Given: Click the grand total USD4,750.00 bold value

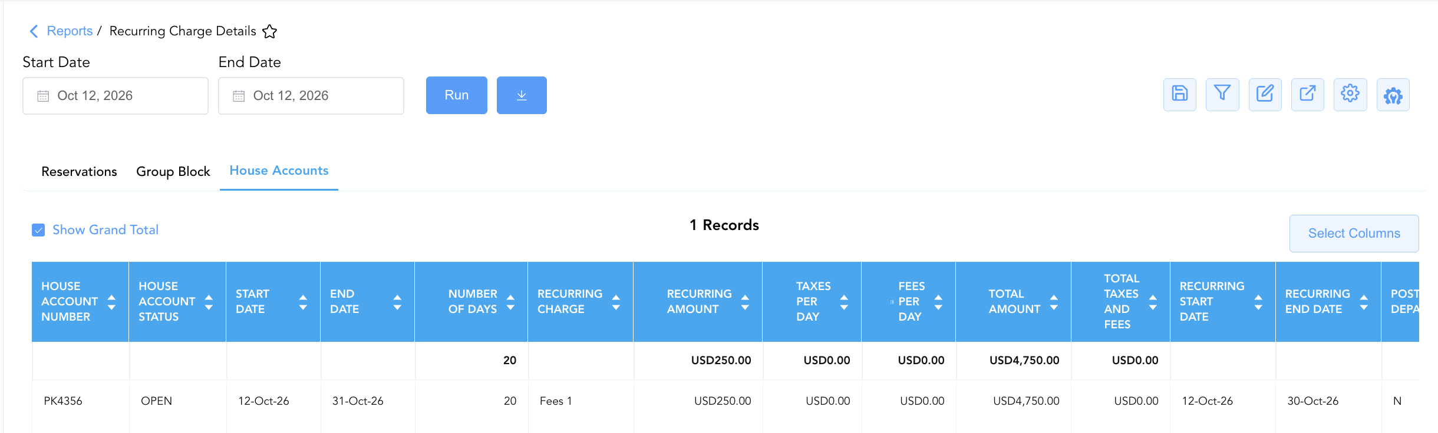Looking at the screenshot, I should (1024, 360).
